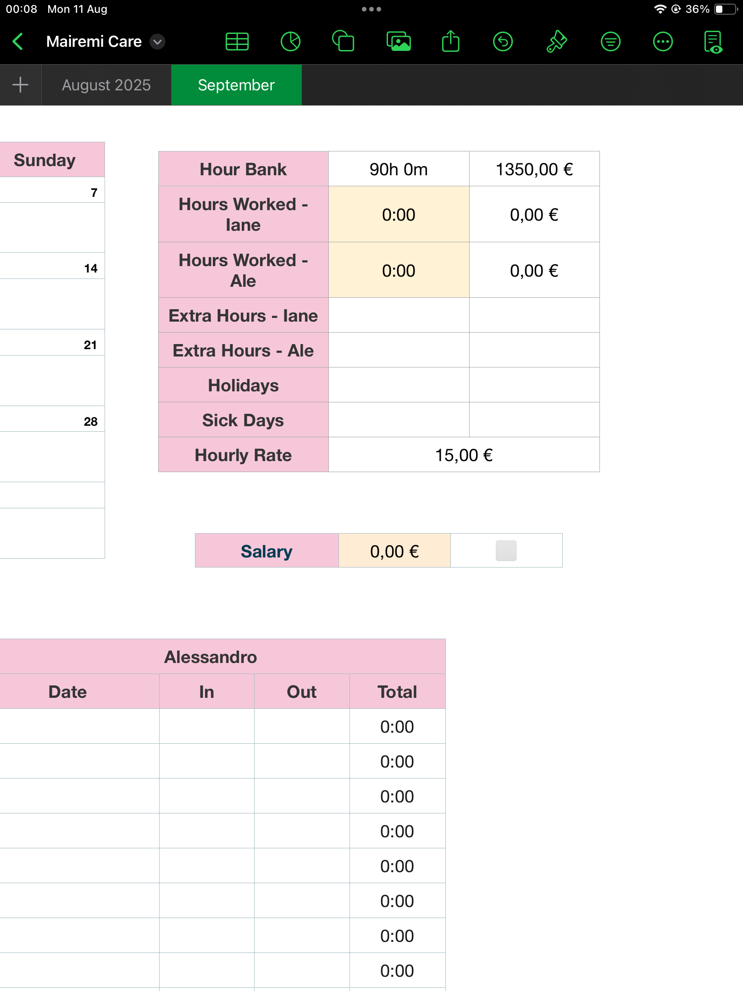This screenshot has height=991, width=743.
Task: Insert a table from the toolbar
Action: pos(237,42)
